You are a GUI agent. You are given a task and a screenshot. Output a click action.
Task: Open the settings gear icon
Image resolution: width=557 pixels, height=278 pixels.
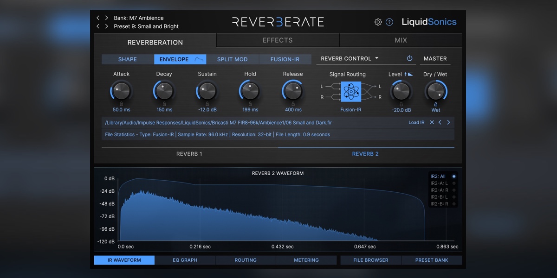(378, 22)
